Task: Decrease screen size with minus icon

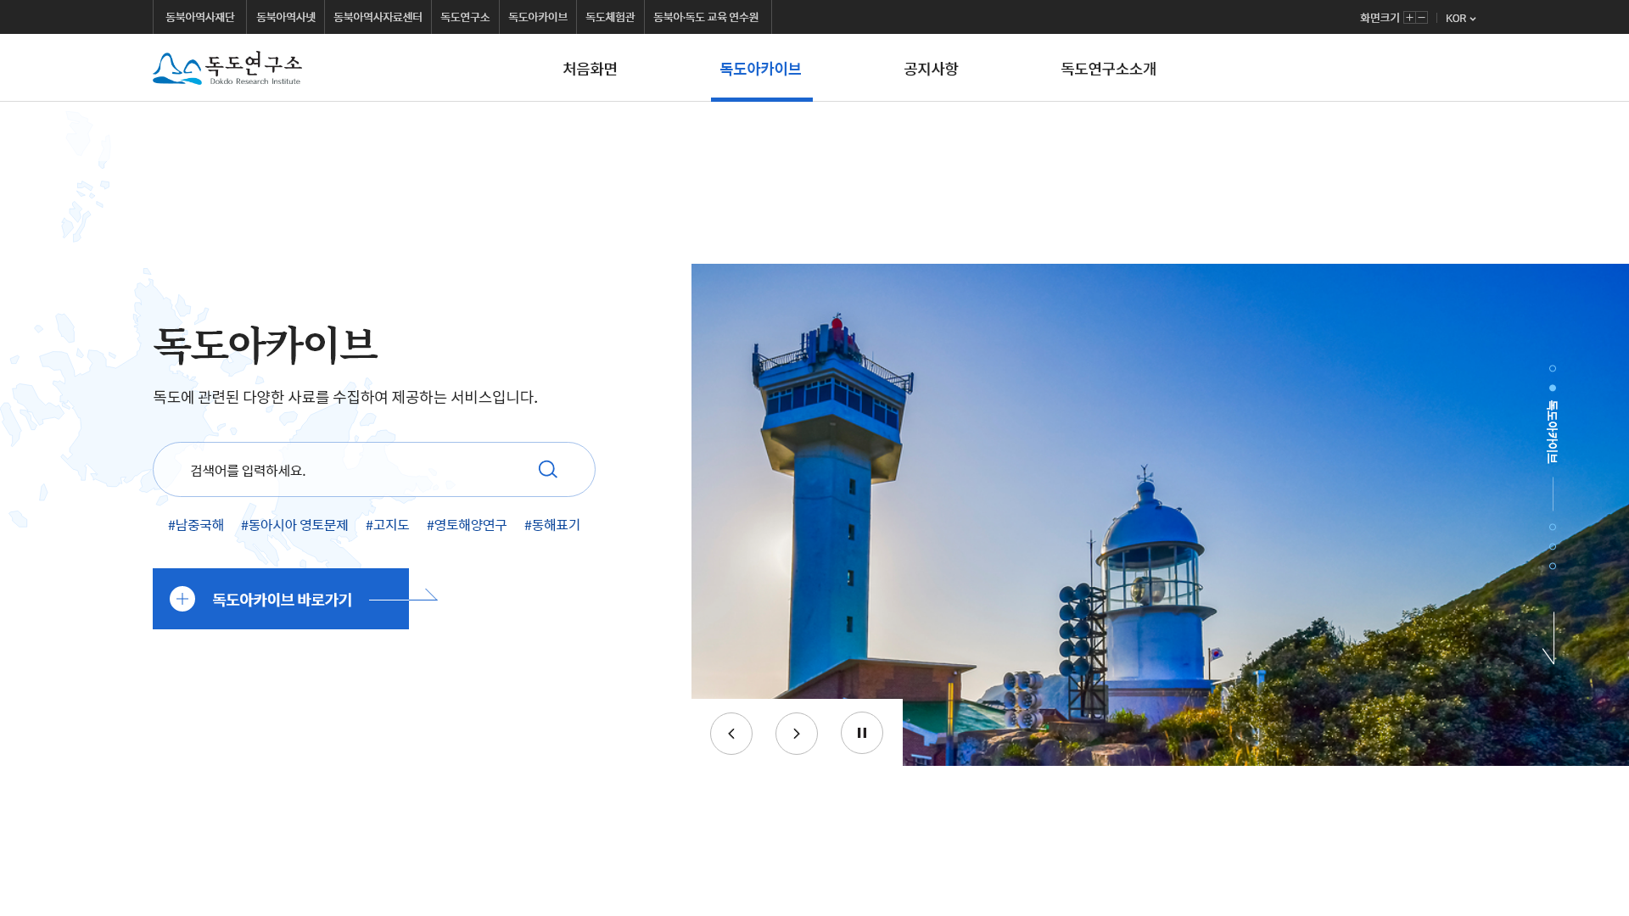Action: [x=1422, y=18]
